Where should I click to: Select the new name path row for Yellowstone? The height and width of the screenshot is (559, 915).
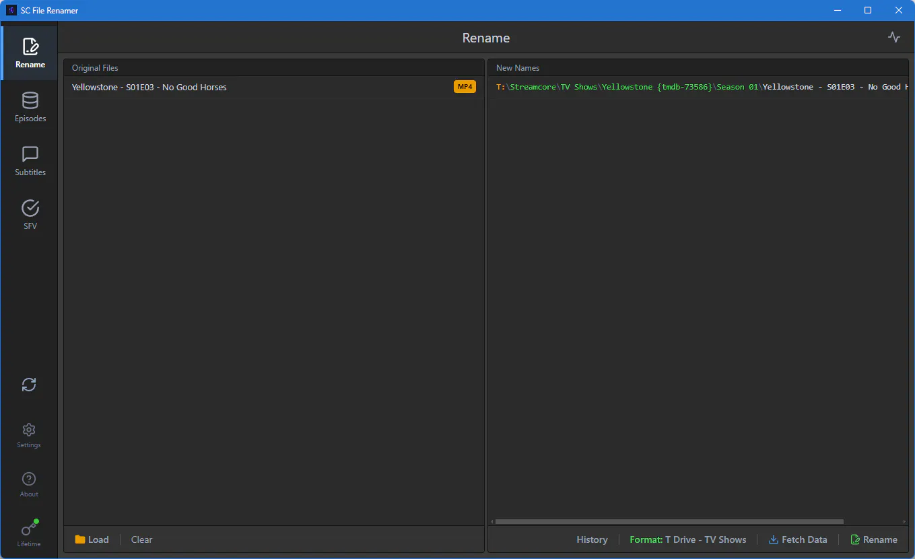698,87
